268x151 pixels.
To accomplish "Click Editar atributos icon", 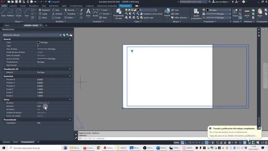I will point(172,18).
